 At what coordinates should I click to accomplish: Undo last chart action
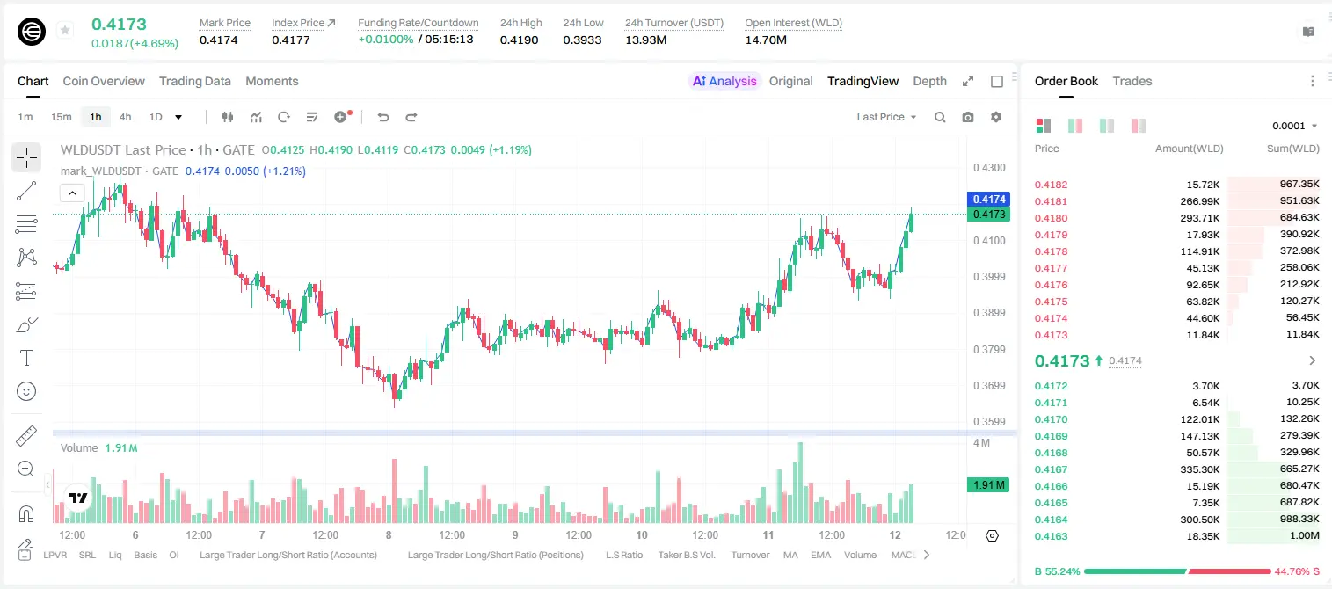tap(383, 117)
